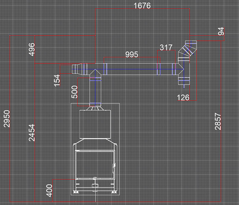This screenshot has width=239, height=205.
Task: Select the 126 dimension label
Action: point(183,97)
